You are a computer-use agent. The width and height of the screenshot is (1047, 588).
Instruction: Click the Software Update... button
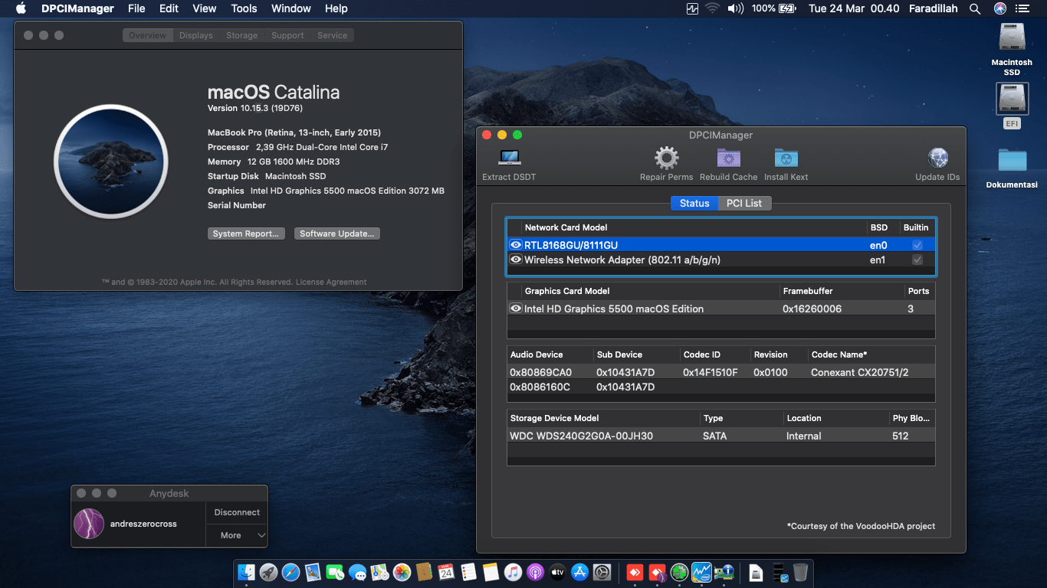[x=337, y=234]
